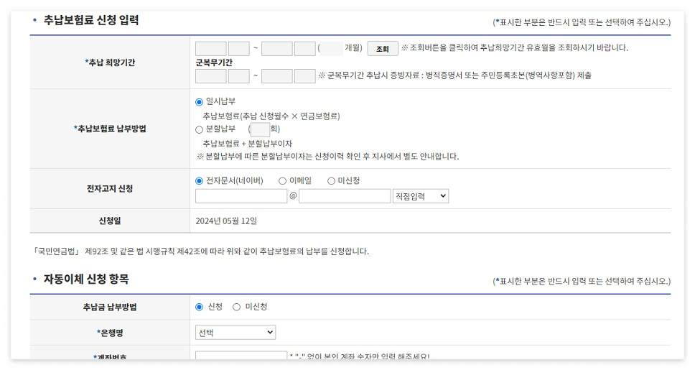This screenshot has height=370, width=695.
Task: Click the 전자고지 신청 row label
Action: tap(110, 188)
